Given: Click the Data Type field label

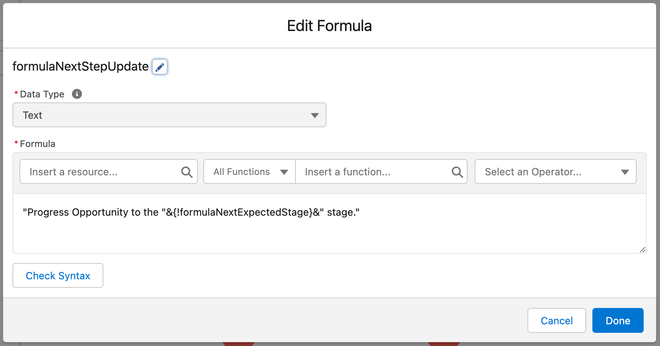Looking at the screenshot, I should [42, 94].
